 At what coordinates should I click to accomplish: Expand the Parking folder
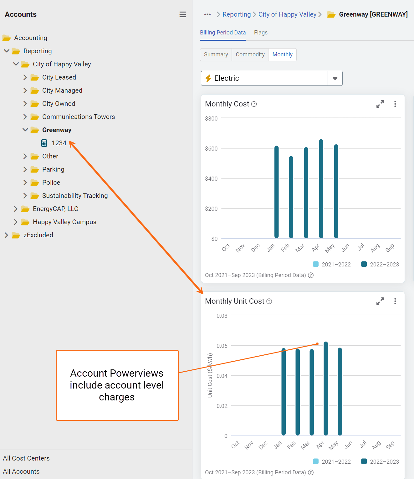coord(25,169)
